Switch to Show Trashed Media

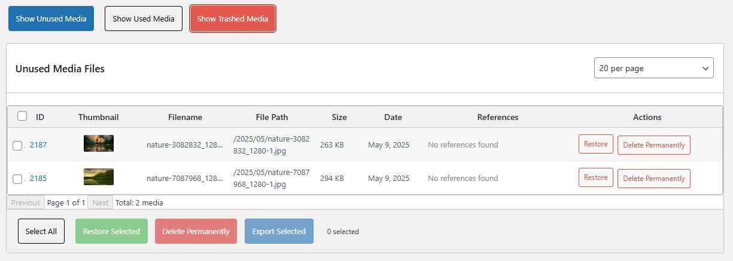tap(233, 19)
